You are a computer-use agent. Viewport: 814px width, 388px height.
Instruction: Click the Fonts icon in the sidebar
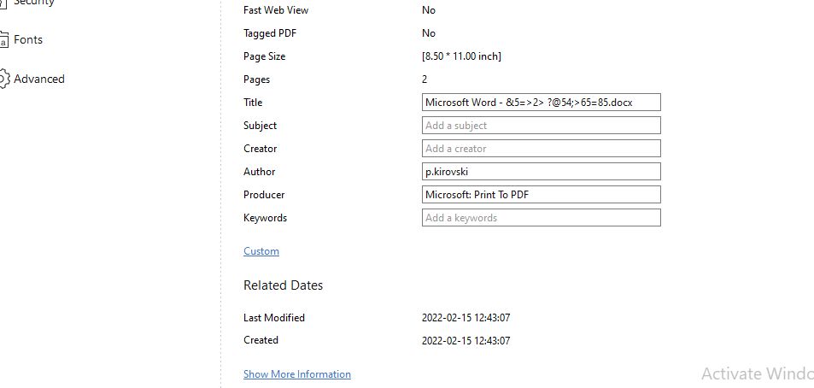(x=3, y=40)
